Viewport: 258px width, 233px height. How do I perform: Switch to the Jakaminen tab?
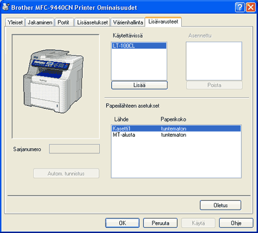pyautogui.click(x=40, y=22)
